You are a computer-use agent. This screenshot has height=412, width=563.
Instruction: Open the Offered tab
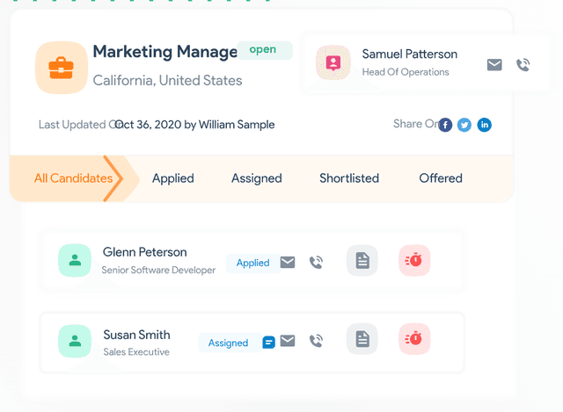(441, 178)
